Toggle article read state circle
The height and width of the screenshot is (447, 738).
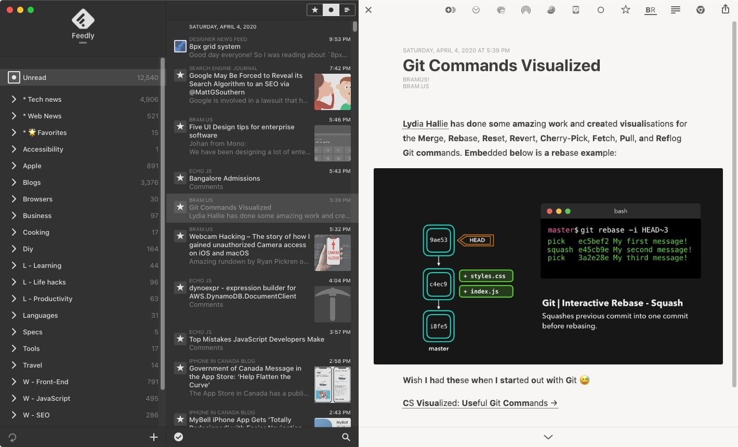(x=601, y=10)
